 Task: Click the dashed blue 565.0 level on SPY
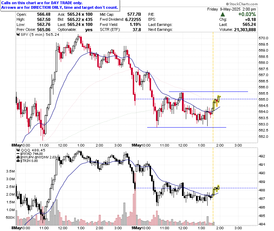[x=196, y=99]
